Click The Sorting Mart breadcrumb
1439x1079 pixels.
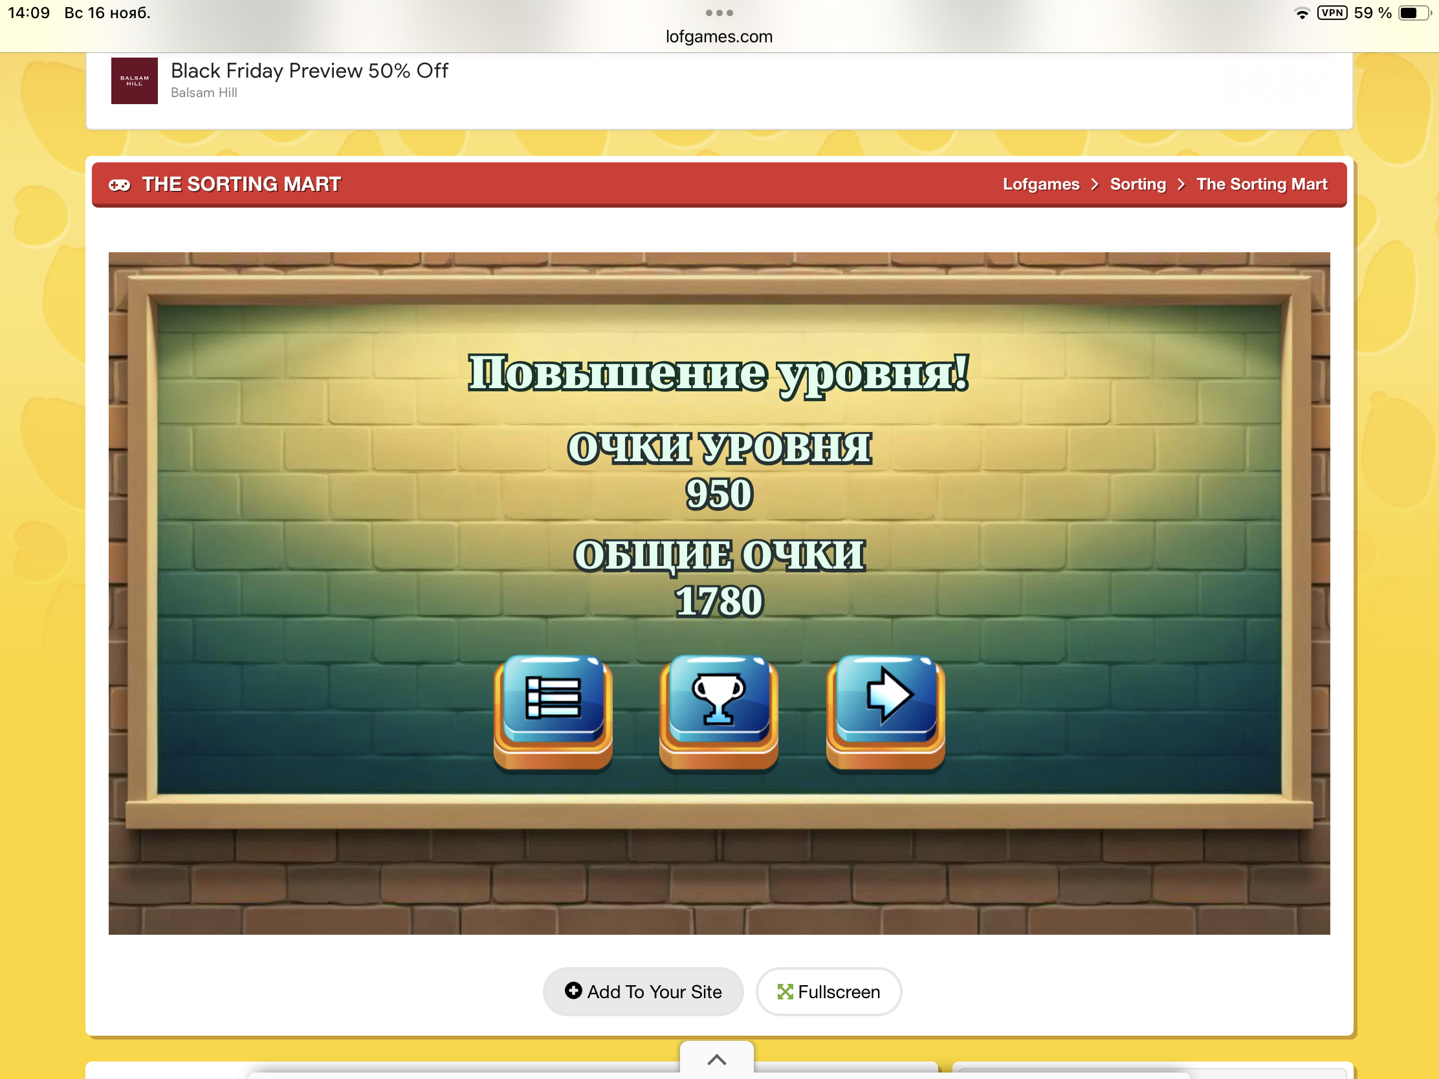(1261, 185)
